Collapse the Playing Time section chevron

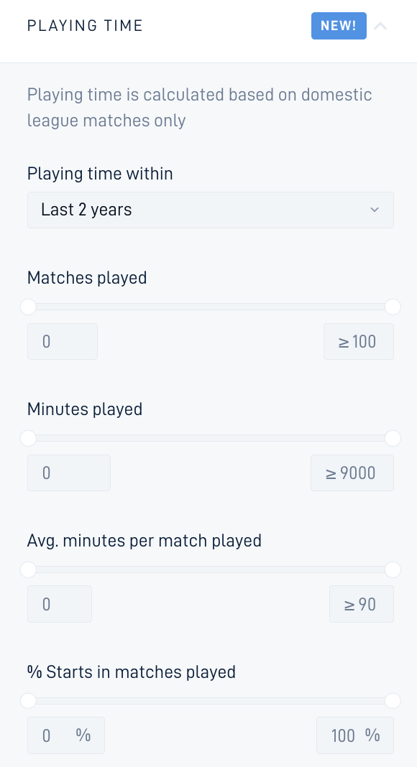pyautogui.click(x=380, y=26)
